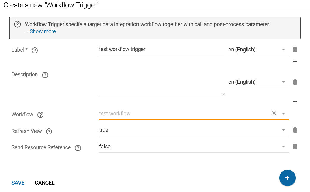This screenshot has width=310, height=192.
Task: Click the help icon next to Description
Action: (45, 75)
